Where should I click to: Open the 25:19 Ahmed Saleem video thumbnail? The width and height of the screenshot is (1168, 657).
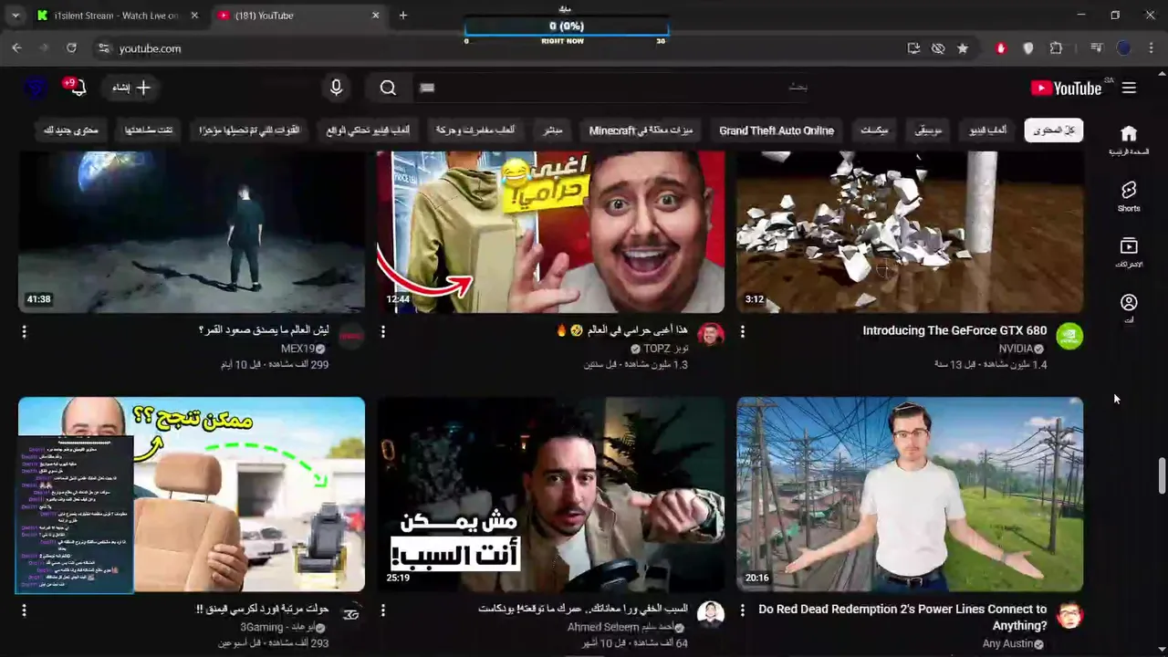pos(551,494)
